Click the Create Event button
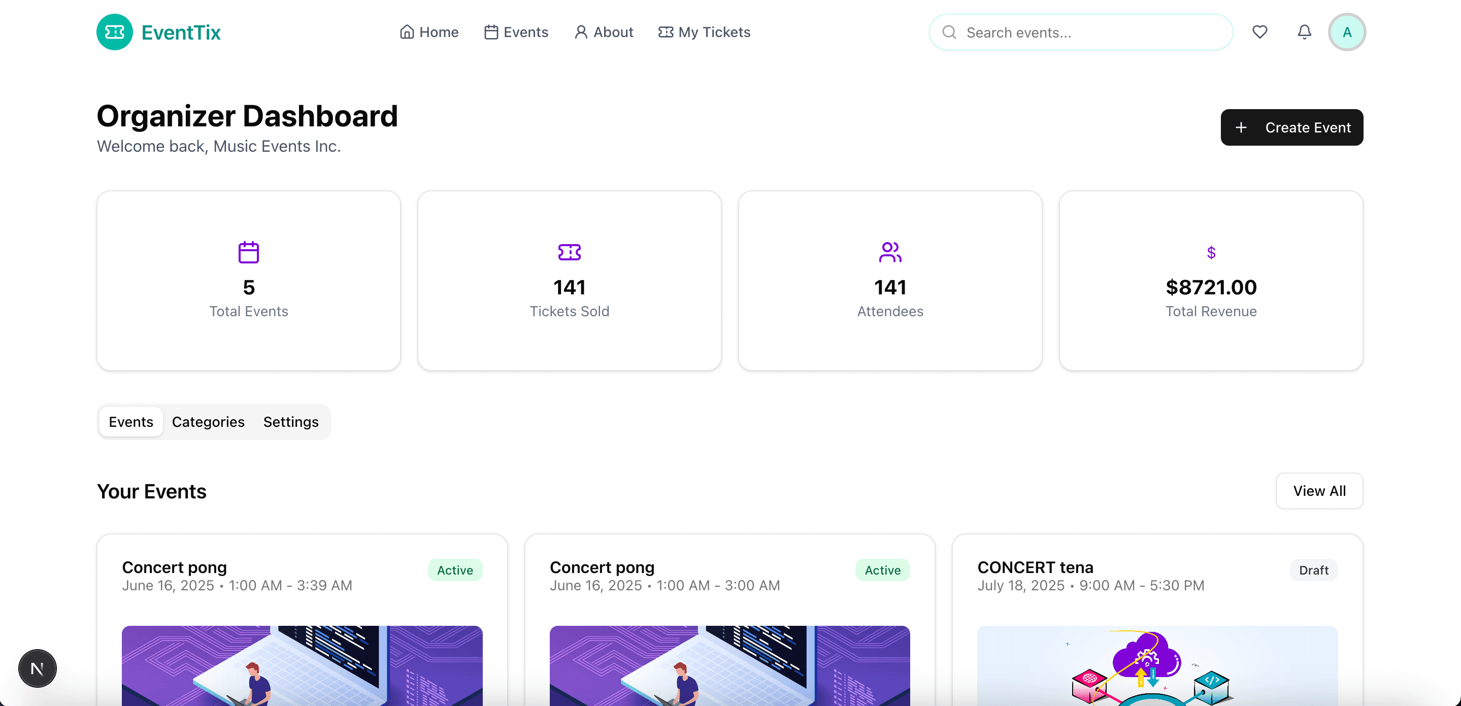 click(x=1292, y=127)
